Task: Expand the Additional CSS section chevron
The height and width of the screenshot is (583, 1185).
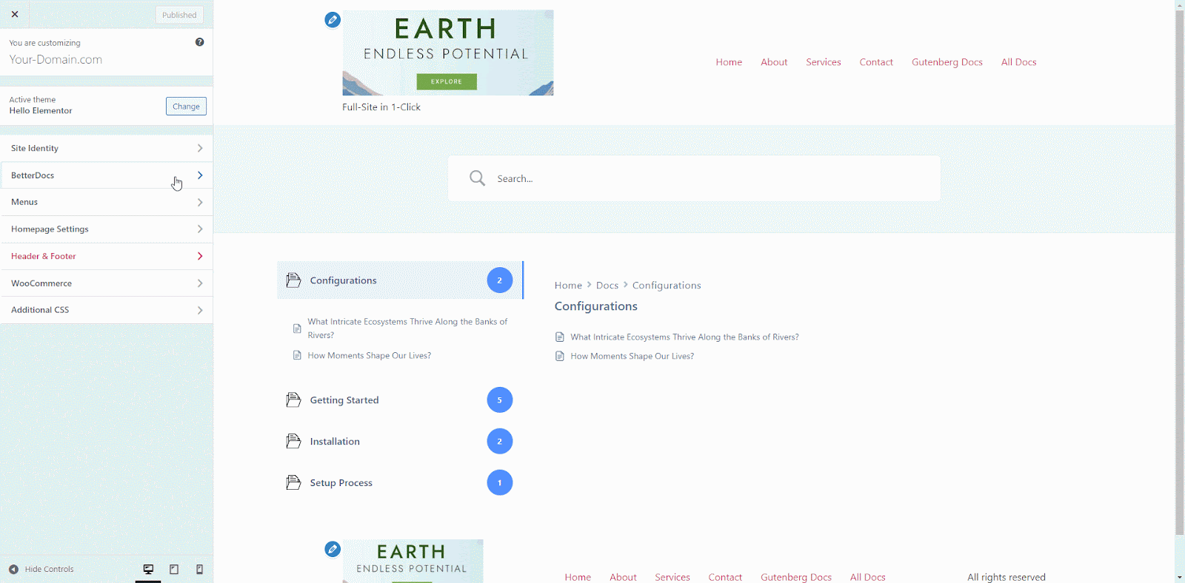Action: coord(200,310)
